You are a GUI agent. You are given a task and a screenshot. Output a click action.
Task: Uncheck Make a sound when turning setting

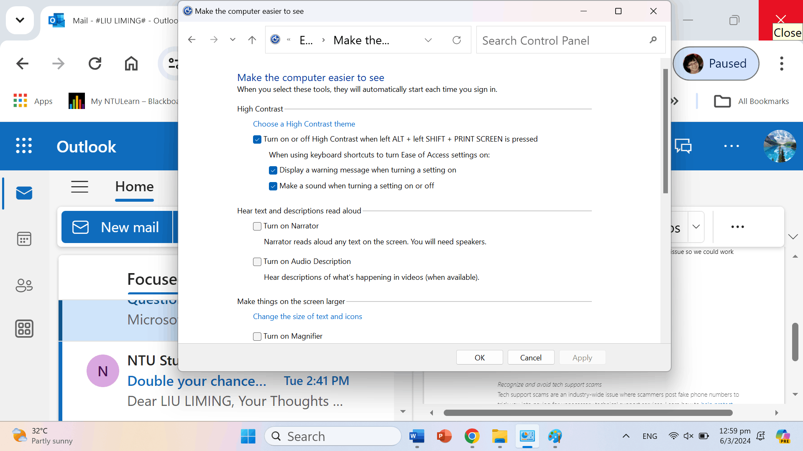273,186
